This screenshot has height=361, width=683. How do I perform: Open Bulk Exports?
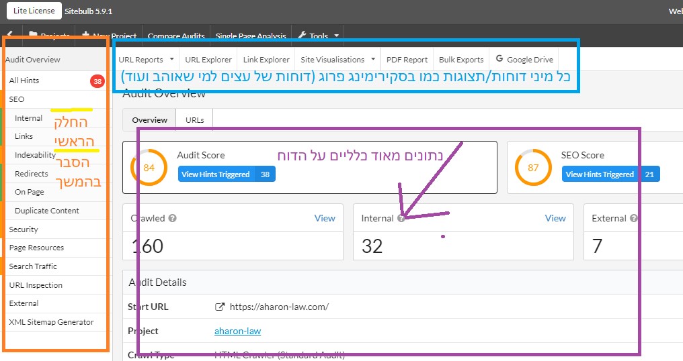pyautogui.click(x=461, y=60)
